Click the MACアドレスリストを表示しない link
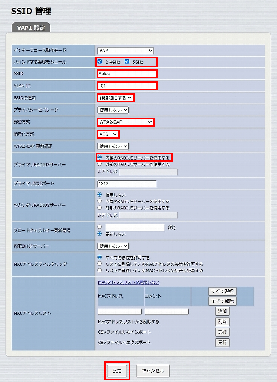The width and height of the screenshot is (277, 382). point(128,282)
